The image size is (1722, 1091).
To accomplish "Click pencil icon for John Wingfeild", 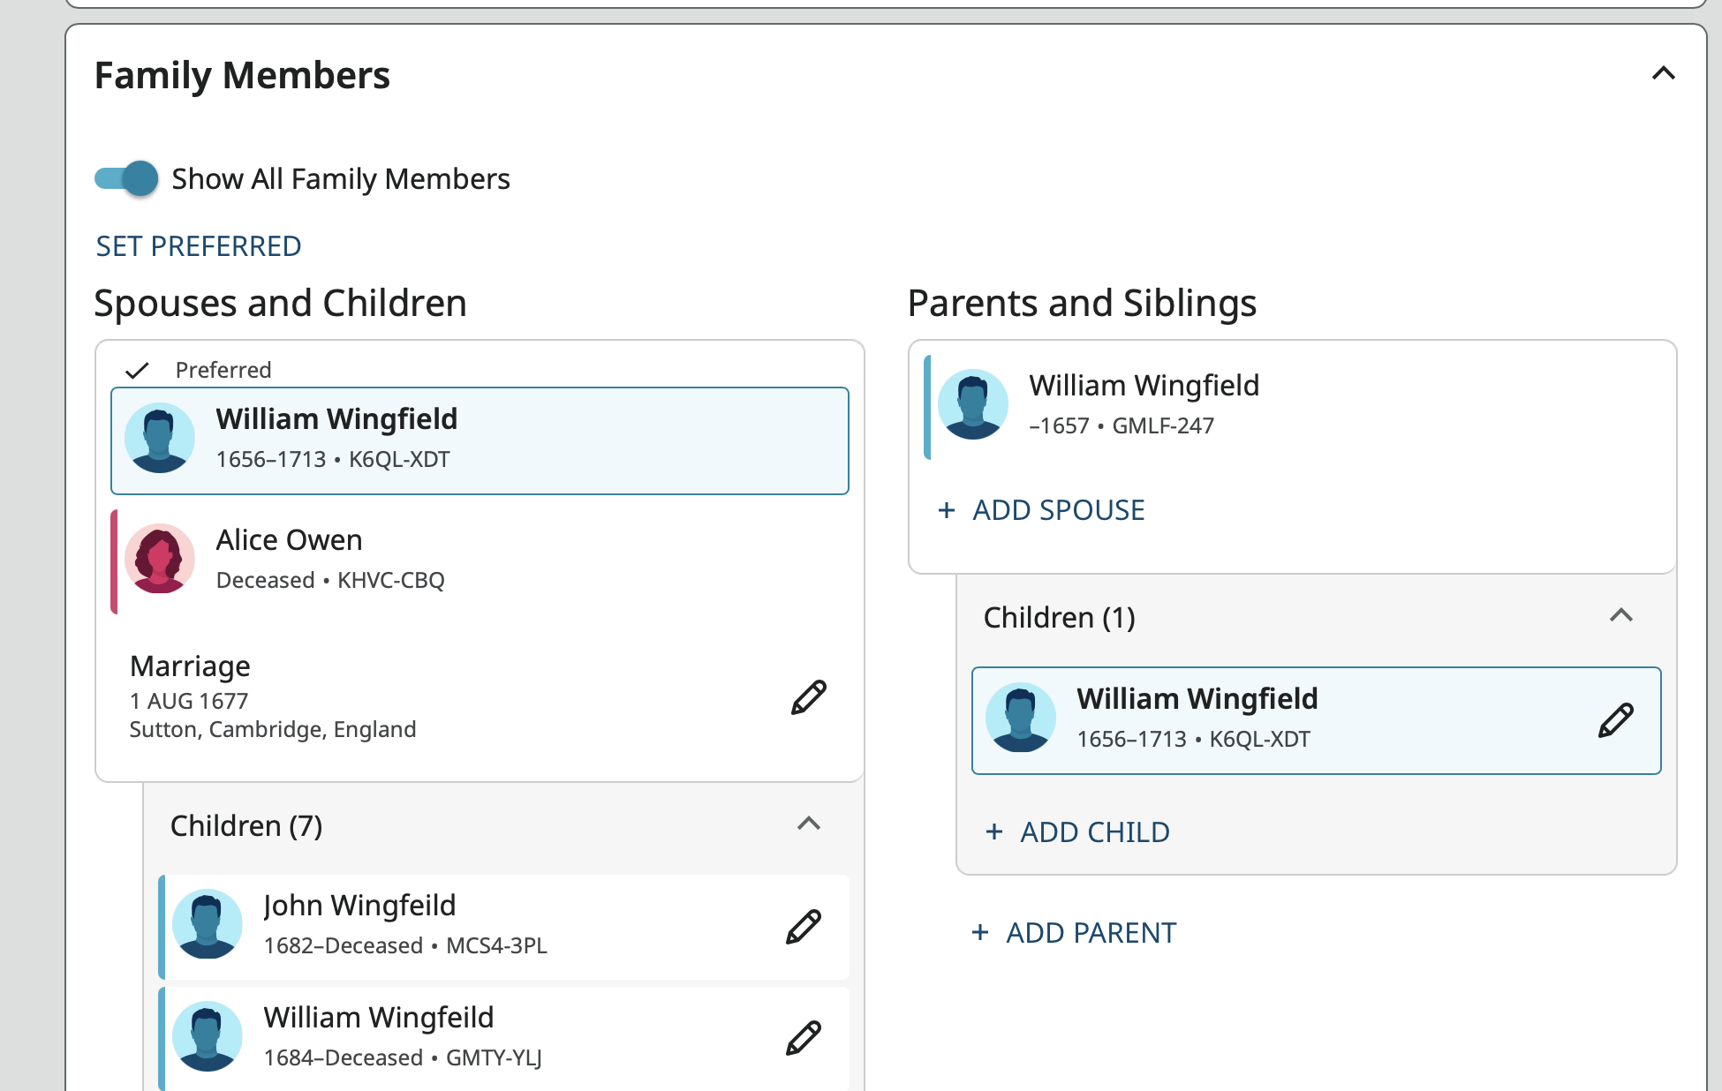I will (804, 927).
